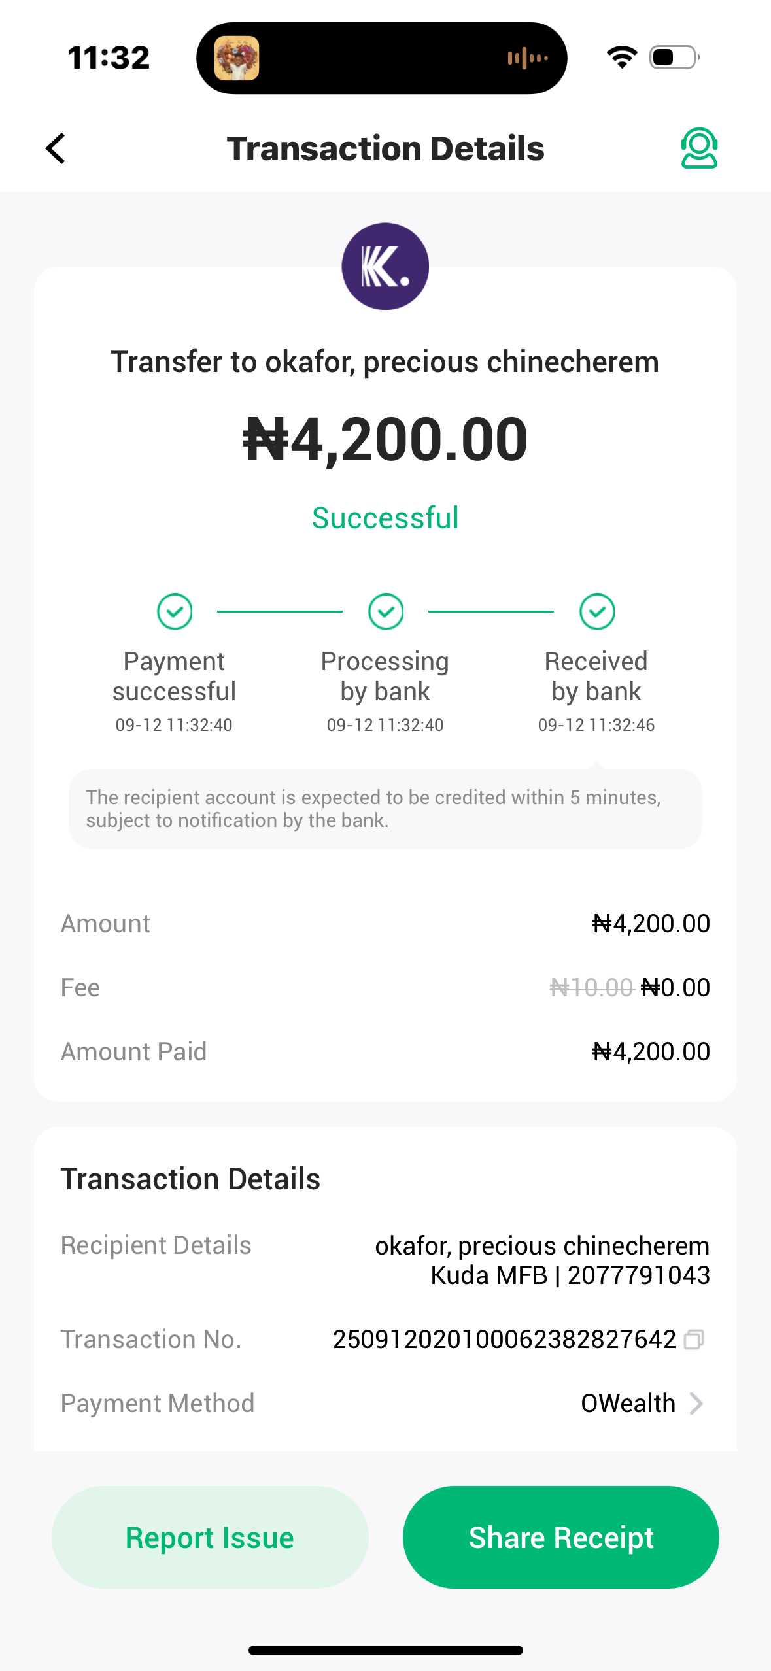Tap the Successful status text
Screen dimensions: 771x1671
[385, 518]
